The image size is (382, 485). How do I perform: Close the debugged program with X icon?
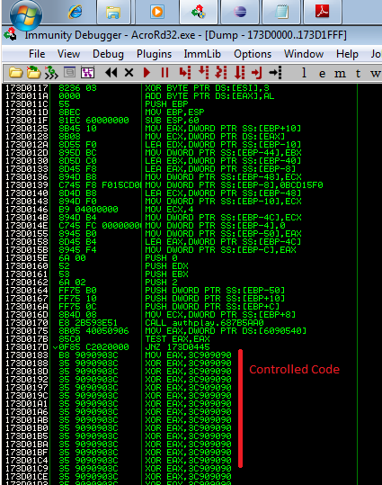pos(129,73)
